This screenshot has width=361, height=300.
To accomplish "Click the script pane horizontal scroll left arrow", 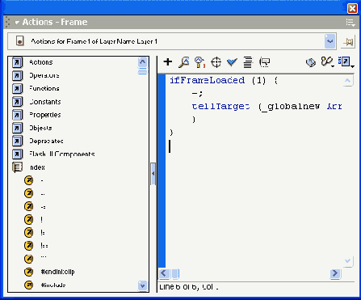I will [164, 273].
